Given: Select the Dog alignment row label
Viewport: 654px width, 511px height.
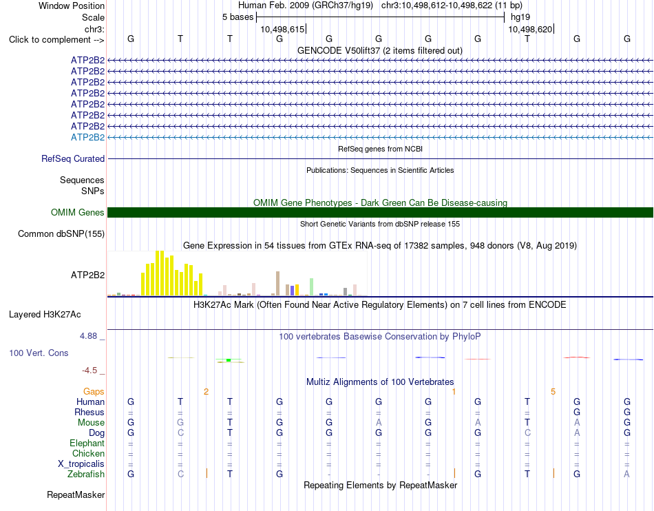Looking at the screenshot, I should click(97, 433).
